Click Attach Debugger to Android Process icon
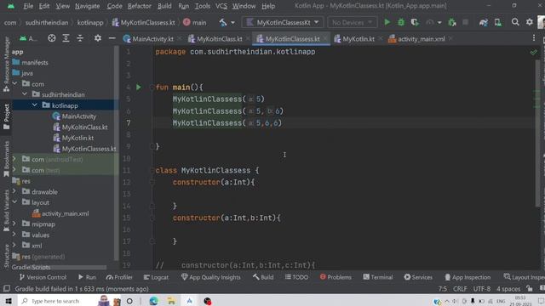The width and height of the screenshot is (545, 306). click(x=452, y=23)
